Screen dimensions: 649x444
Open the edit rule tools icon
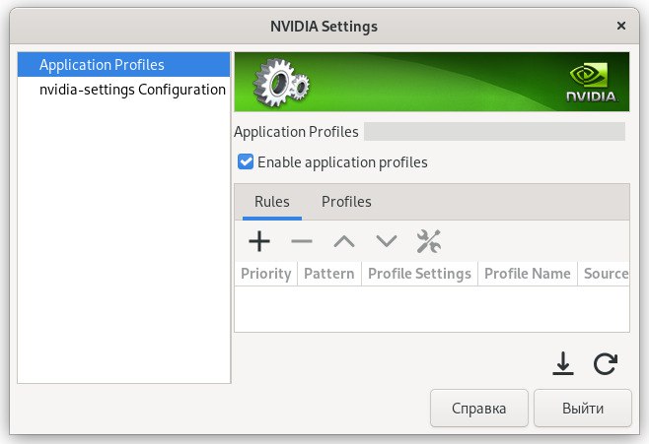pos(429,241)
